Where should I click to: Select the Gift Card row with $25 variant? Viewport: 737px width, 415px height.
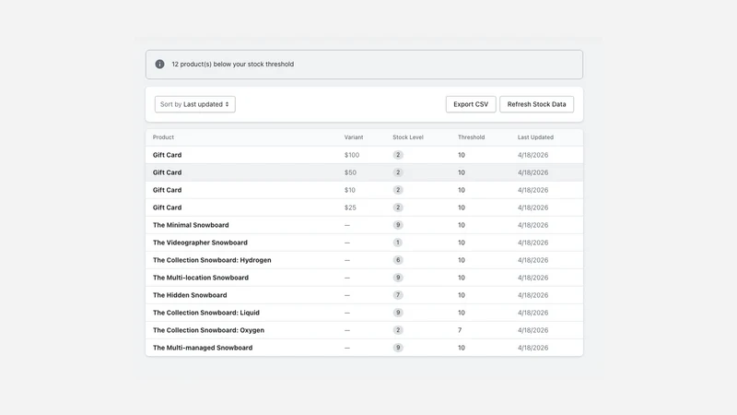tap(364, 207)
